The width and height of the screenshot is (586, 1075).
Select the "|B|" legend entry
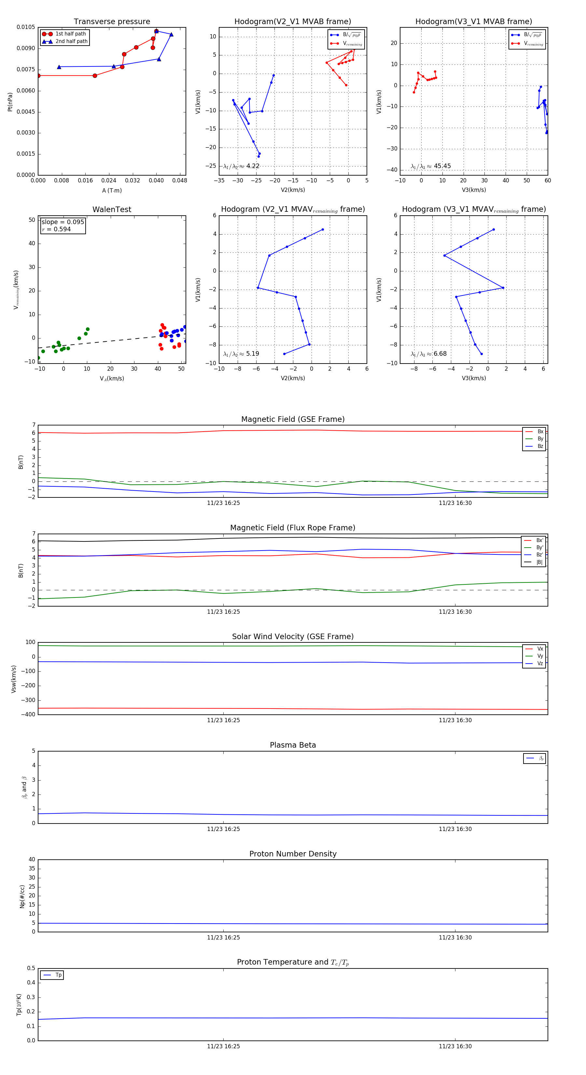(534, 562)
